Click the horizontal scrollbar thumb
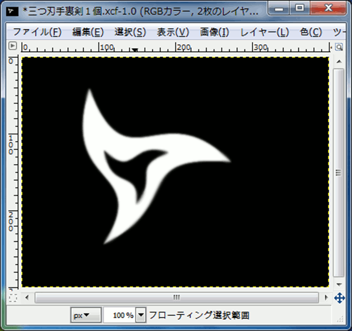The width and height of the screenshot is (352, 331). [x=176, y=298]
